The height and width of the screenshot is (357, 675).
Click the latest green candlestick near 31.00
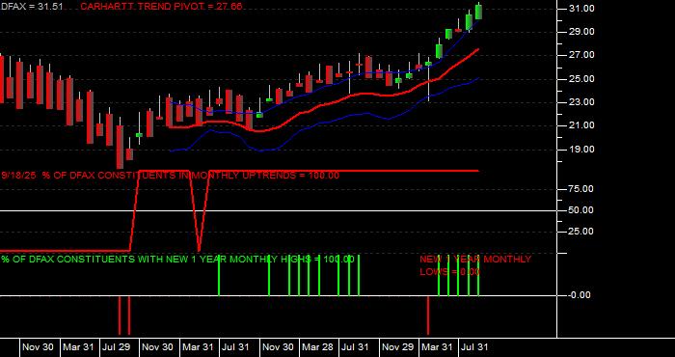(x=478, y=11)
